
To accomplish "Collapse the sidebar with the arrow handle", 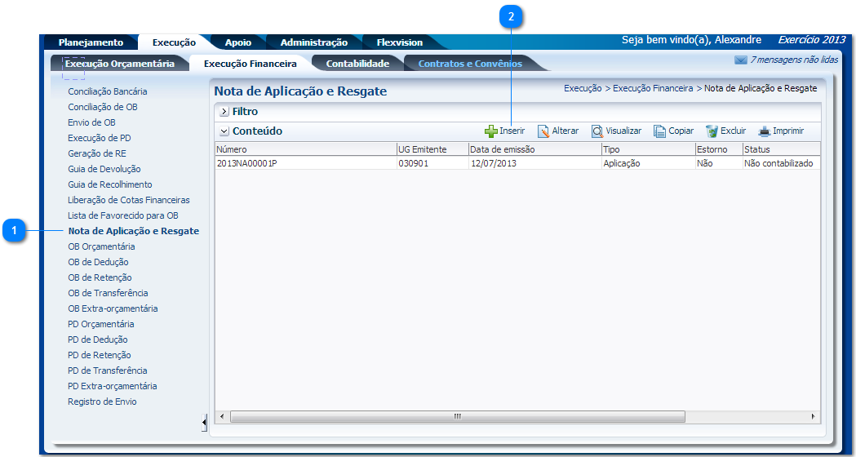I will coord(204,421).
